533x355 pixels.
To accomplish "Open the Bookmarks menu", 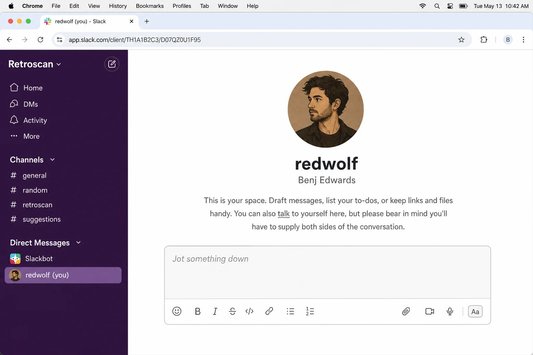I will click(150, 6).
